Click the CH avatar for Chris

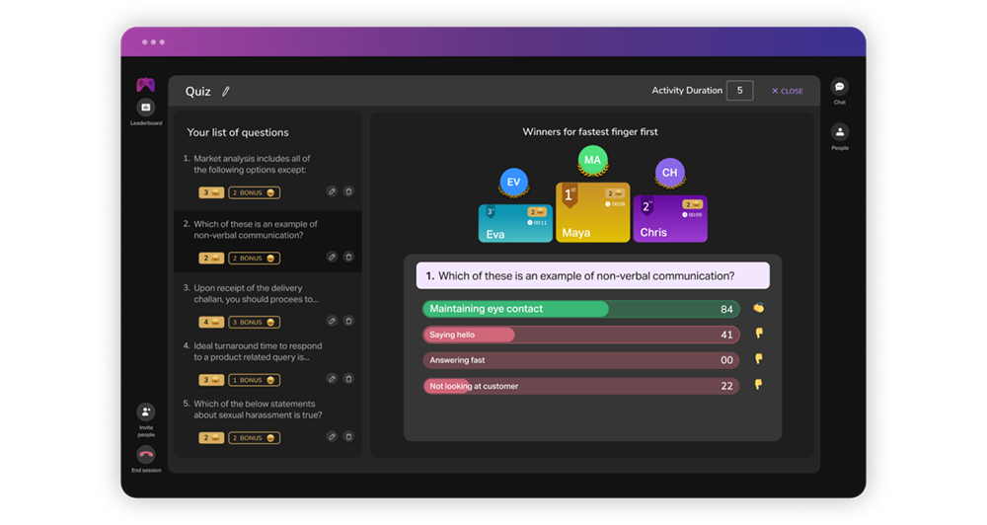(x=669, y=173)
